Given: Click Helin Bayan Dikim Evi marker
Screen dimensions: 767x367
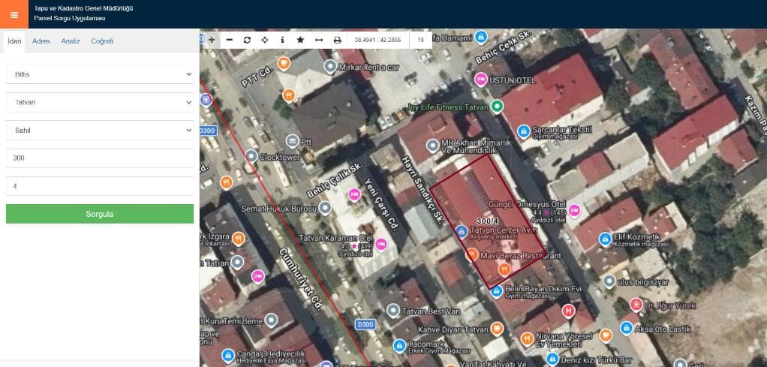Looking at the screenshot, I should [497, 291].
